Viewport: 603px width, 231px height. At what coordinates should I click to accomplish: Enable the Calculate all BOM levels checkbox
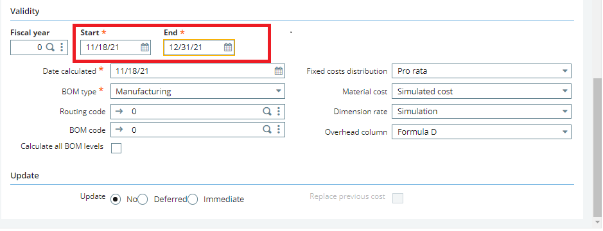116,148
